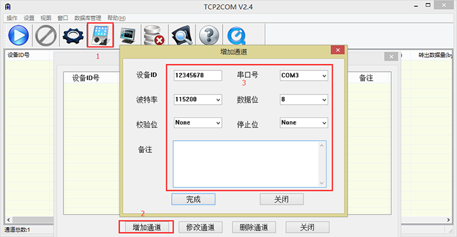The width and height of the screenshot is (457, 237).
Task: Open the channel management toolbar icon
Action: click(x=101, y=35)
